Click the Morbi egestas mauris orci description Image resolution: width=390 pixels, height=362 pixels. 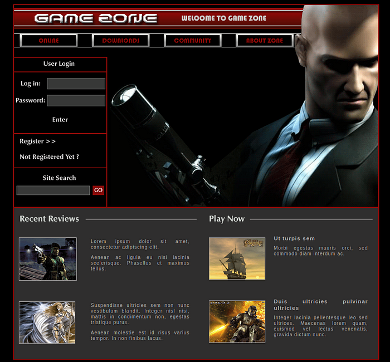coord(320,251)
